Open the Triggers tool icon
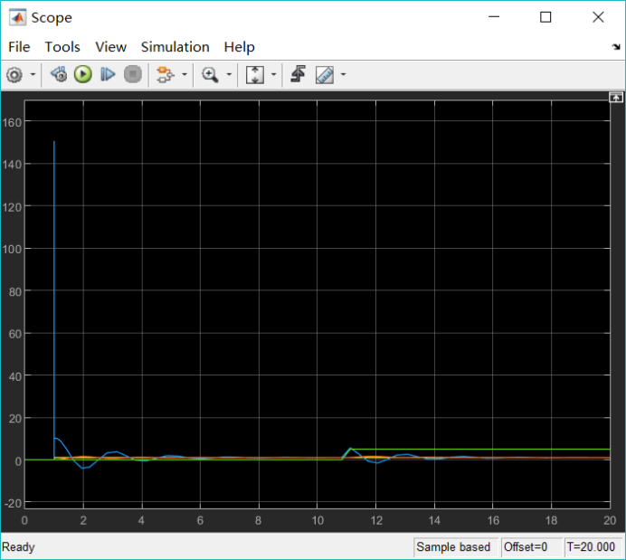Image resolution: width=626 pixels, height=560 pixels. tap(298, 75)
